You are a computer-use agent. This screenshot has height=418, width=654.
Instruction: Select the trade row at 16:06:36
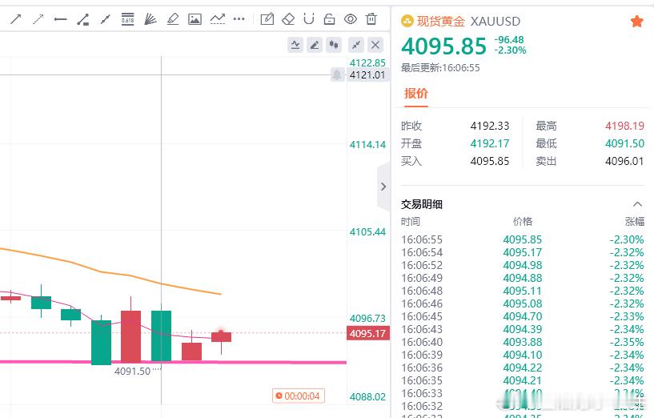point(523,368)
